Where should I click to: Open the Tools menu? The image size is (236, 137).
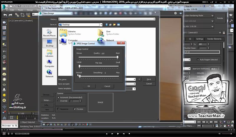[x=20, y=10]
